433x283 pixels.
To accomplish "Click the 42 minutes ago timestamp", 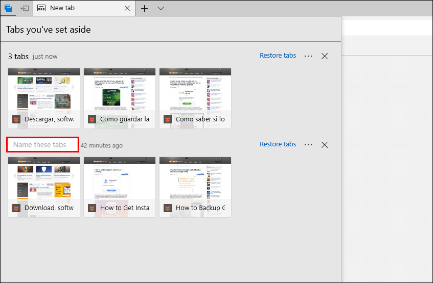I will tap(102, 145).
